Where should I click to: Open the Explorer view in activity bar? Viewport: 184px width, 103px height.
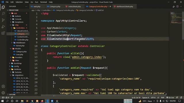3,7
